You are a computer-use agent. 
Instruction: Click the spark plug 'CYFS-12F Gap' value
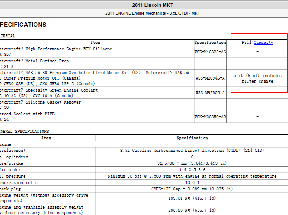[x=192, y=189]
